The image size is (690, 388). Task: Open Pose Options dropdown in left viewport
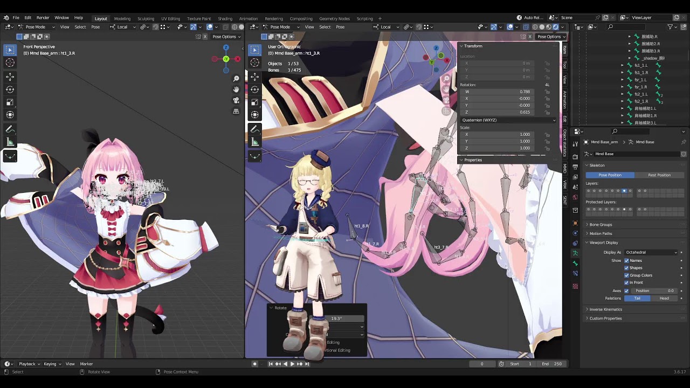(226, 37)
